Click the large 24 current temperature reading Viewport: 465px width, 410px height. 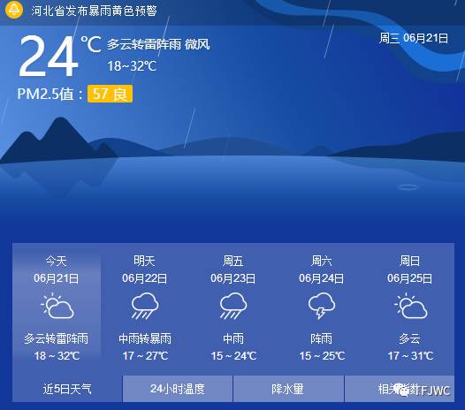[49, 56]
